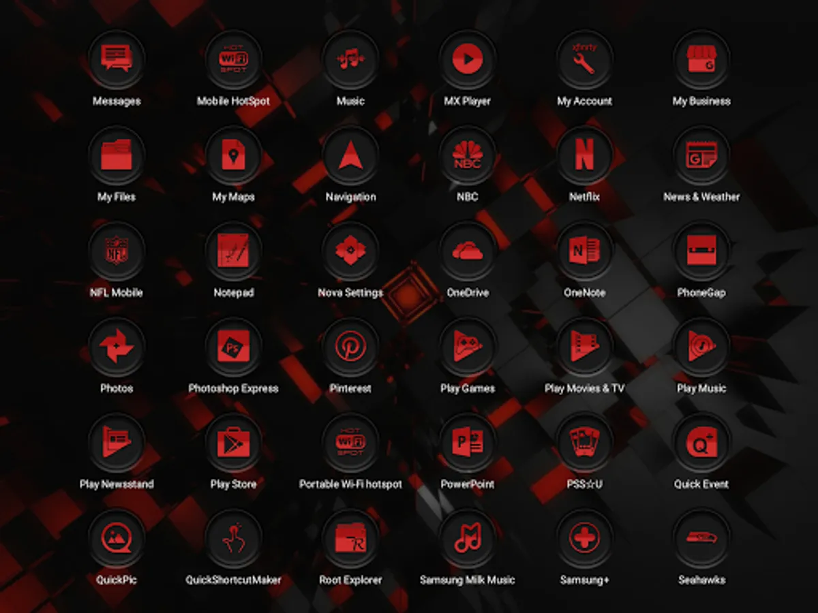Tap the Xfinity My Account icon
Image resolution: width=818 pixels, height=613 pixels.
[584, 59]
